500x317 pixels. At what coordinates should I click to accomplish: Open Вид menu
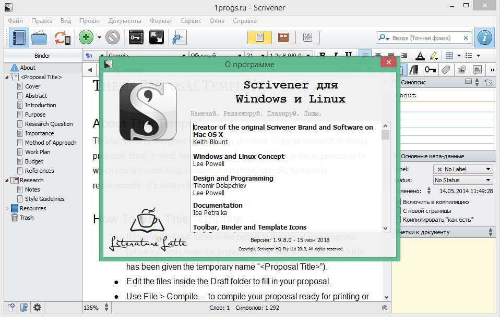pos(66,21)
